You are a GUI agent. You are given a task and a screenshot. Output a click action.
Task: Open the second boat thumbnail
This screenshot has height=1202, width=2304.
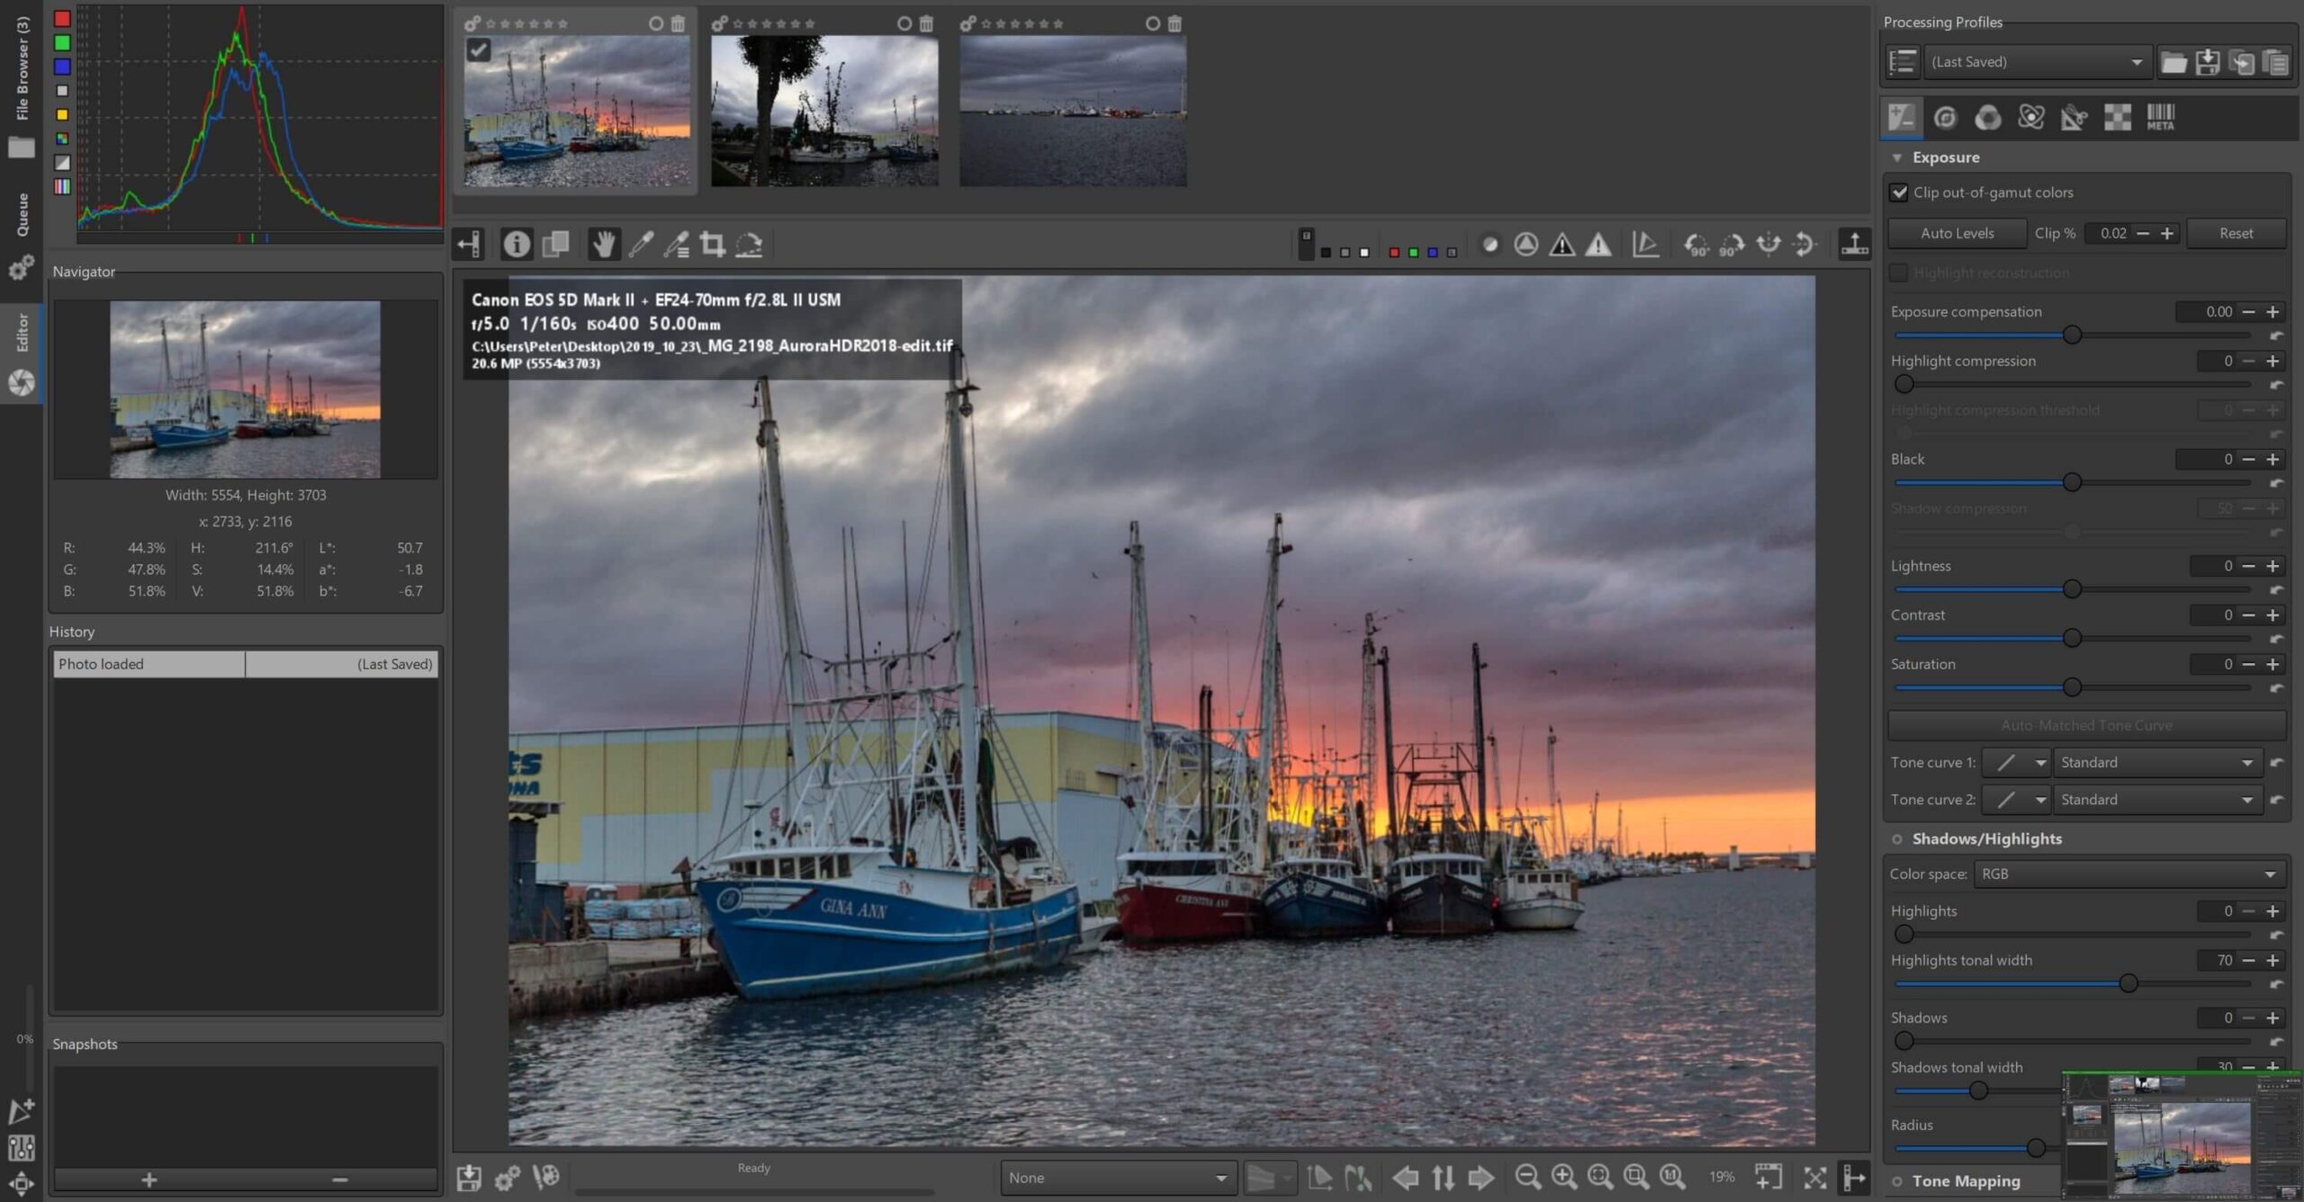824,111
